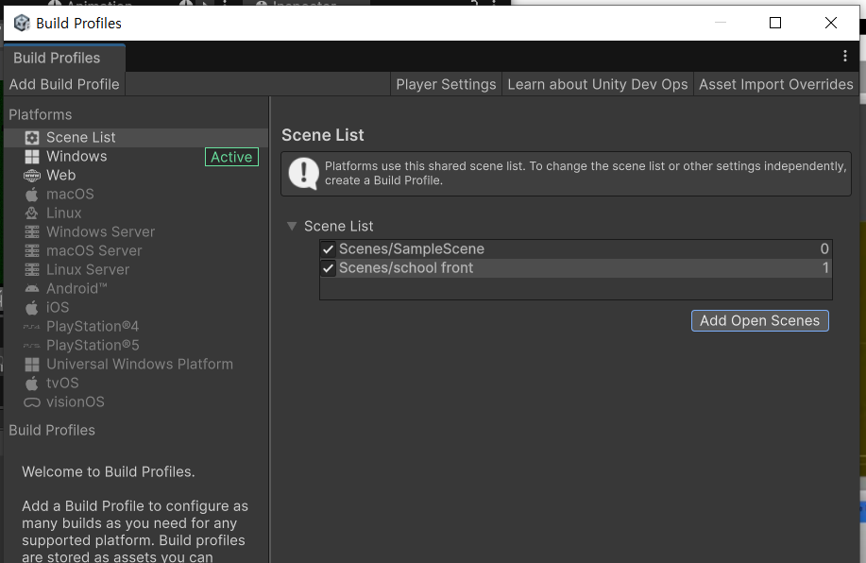Click the Web globe icon
The height and width of the screenshot is (563, 866).
(32, 176)
